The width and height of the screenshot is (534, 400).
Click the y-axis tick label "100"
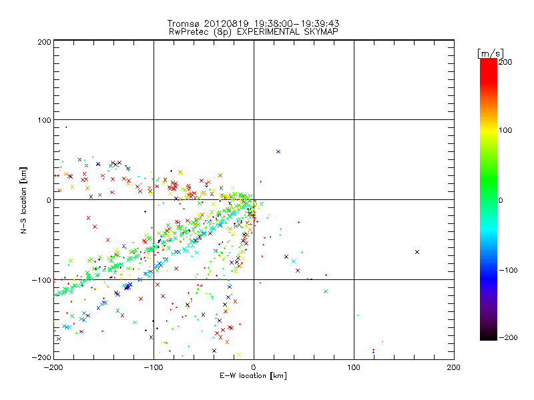(44, 121)
